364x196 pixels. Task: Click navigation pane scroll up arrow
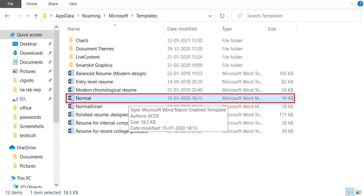[x=57, y=27]
